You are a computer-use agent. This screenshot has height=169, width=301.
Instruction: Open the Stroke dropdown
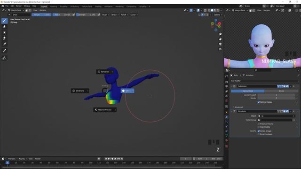pyautogui.click(x=115, y=15)
